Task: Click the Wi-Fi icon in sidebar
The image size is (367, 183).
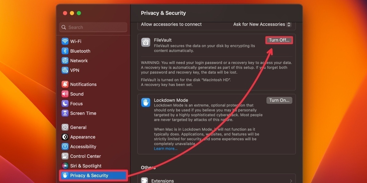Action: coord(65,41)
